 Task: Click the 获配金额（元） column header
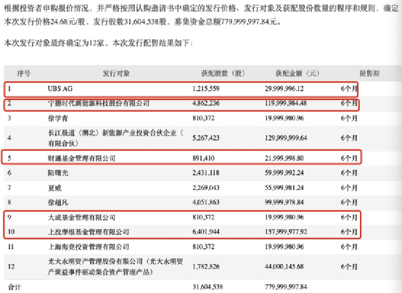pyautogui.click(x=298, y=73)
